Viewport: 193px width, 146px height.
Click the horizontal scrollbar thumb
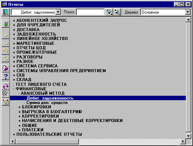coord(47,142)
